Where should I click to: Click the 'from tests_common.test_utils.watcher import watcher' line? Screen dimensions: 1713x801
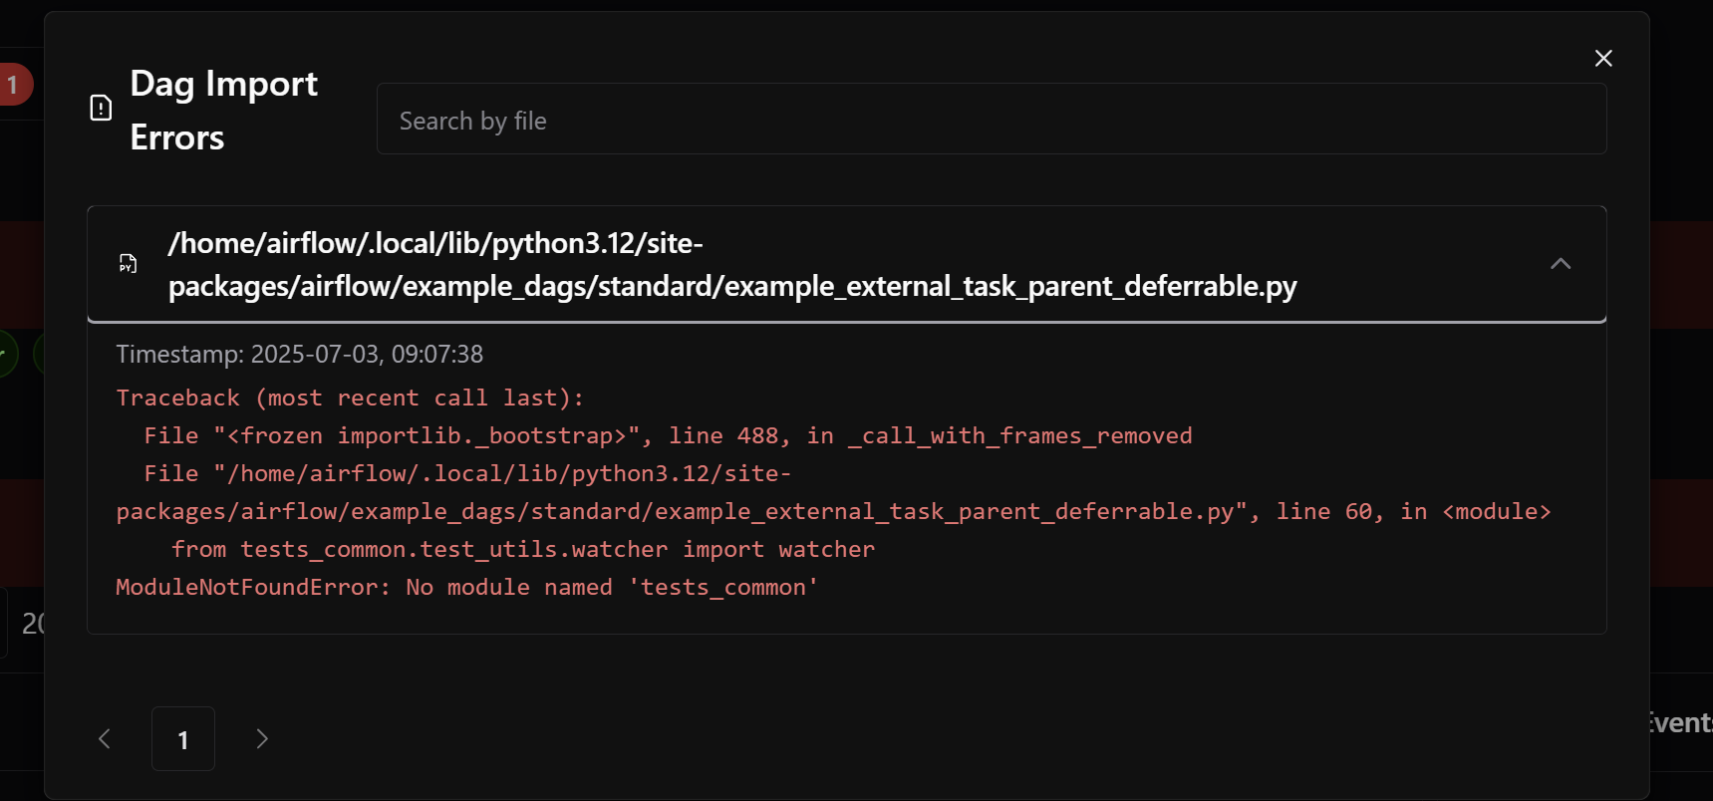click(x=523, y=549)
